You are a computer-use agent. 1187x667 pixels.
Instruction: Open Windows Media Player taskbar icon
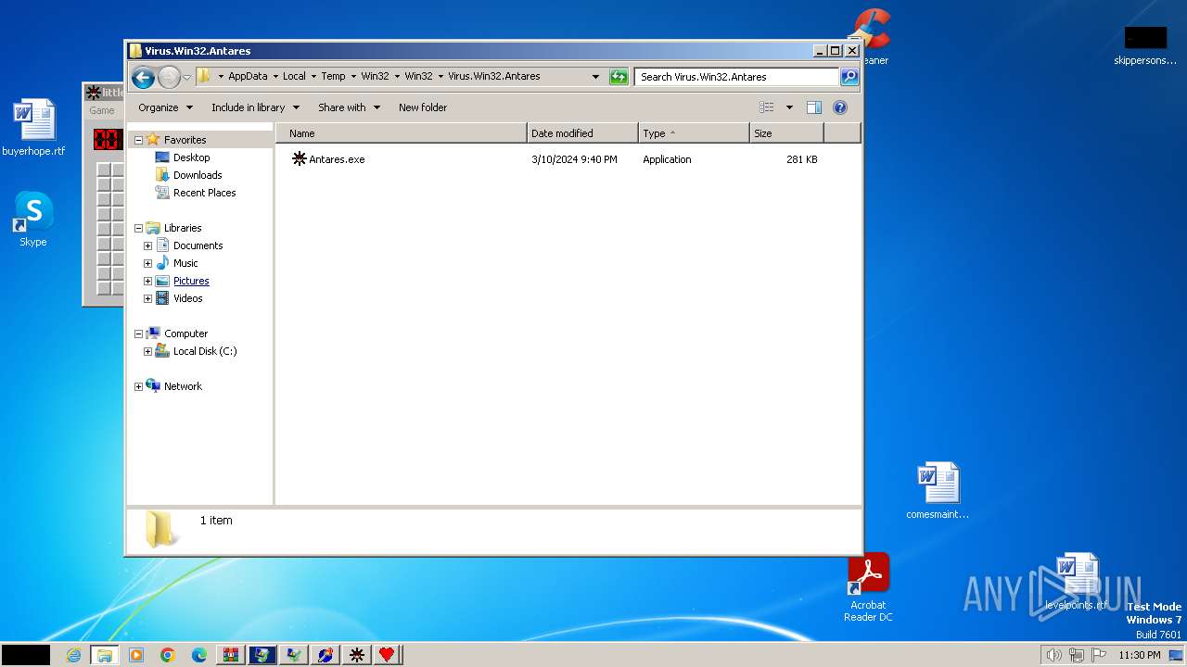(136, 655)
